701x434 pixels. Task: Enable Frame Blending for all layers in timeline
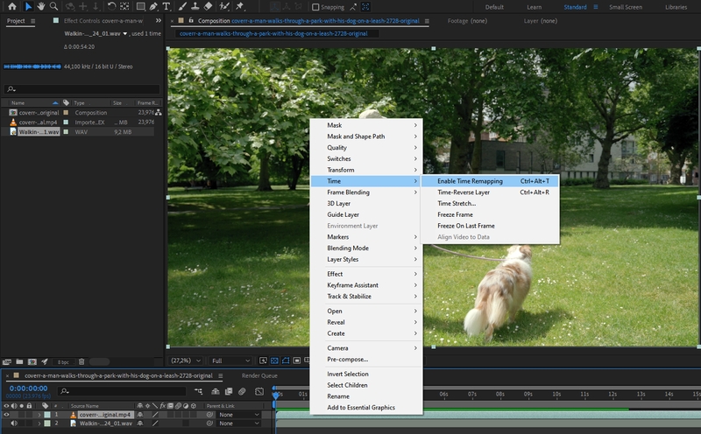point(229,391)
